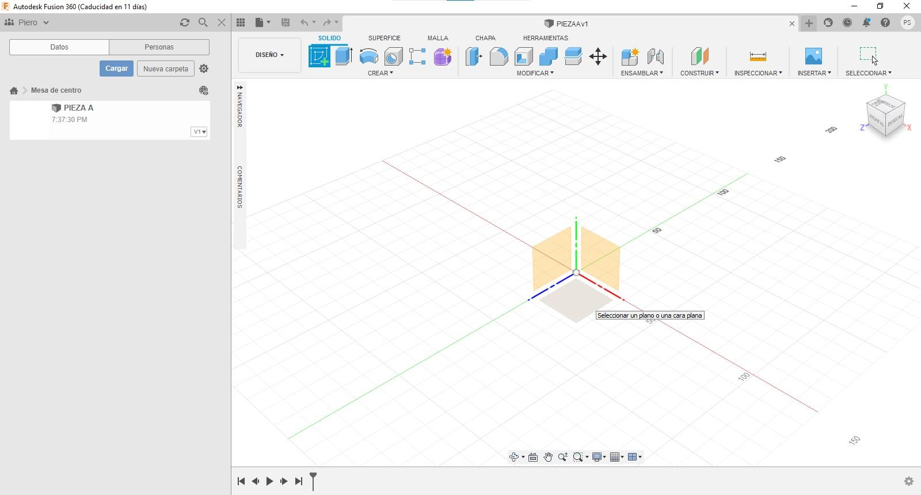Open the ENSAMBLAR dropdown menu

point(642,73)
